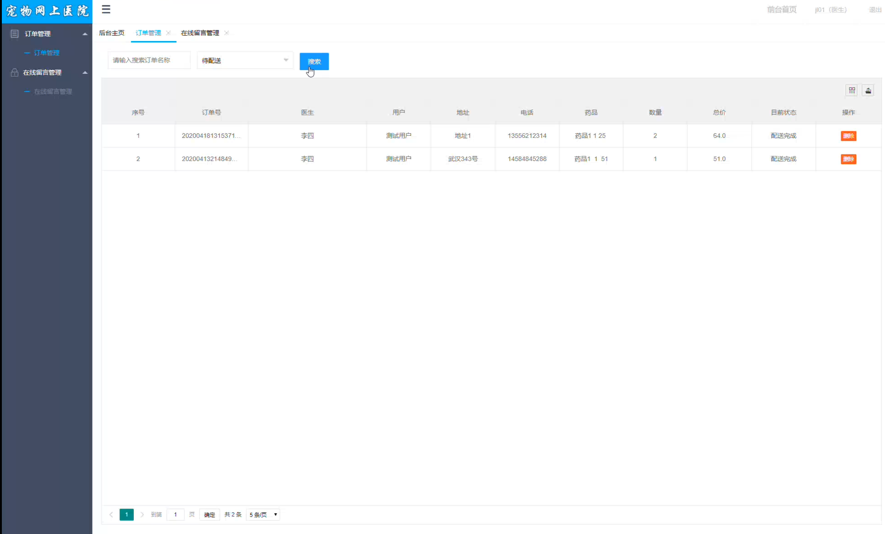Click the 数量 column header

click(x=655, y=113)
